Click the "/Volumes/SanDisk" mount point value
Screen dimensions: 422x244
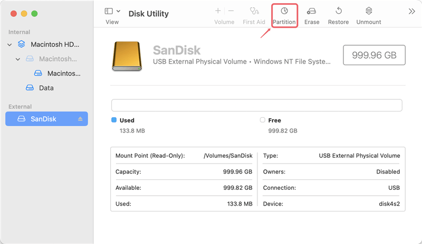(228, 156)
